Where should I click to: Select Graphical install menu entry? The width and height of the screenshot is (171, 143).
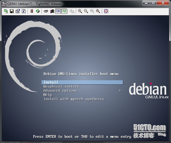61,87
